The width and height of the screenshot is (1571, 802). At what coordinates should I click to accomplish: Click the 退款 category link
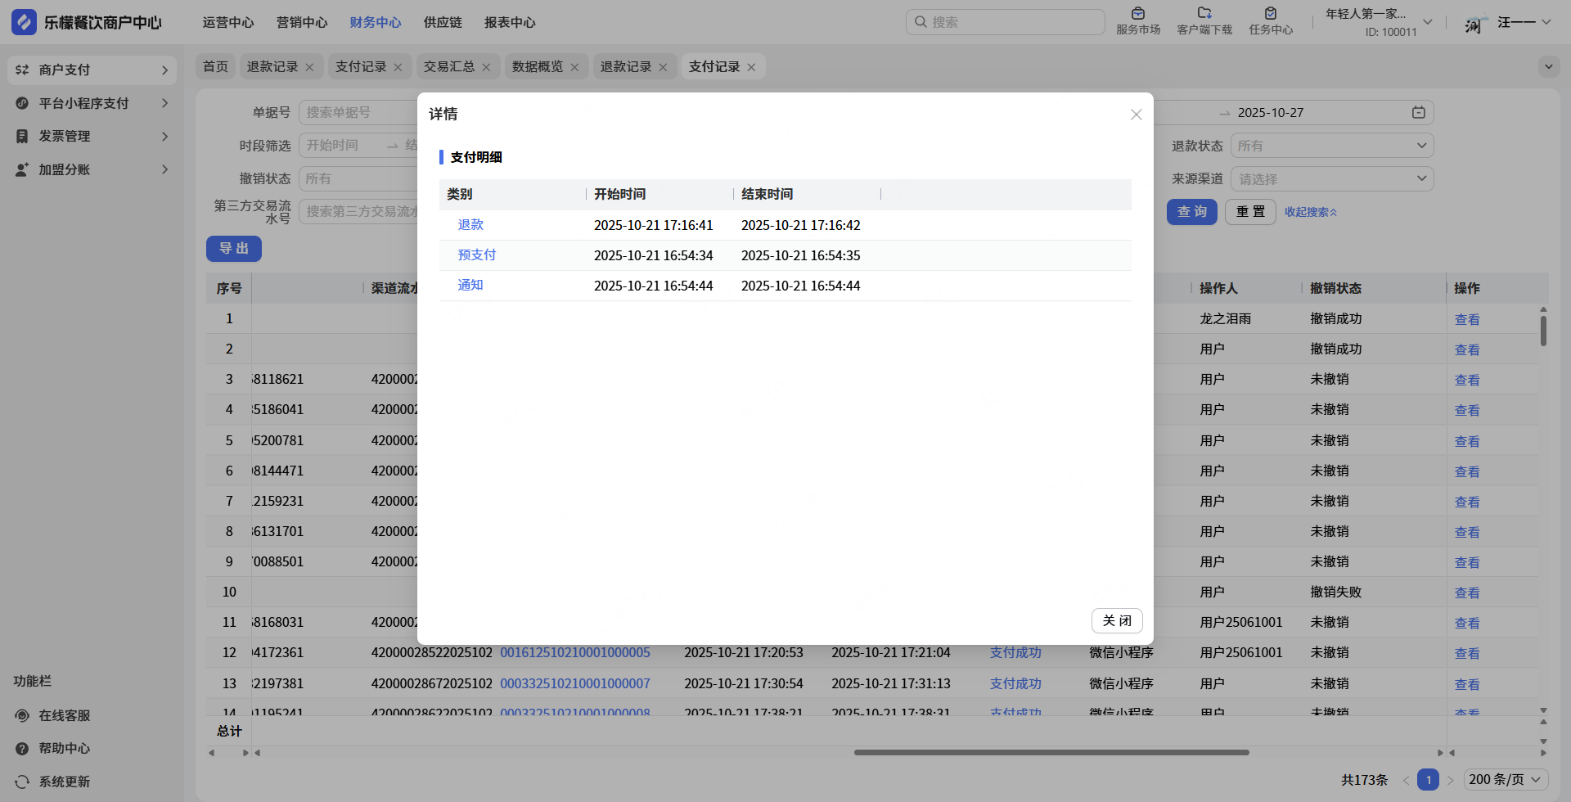[470, 225]
